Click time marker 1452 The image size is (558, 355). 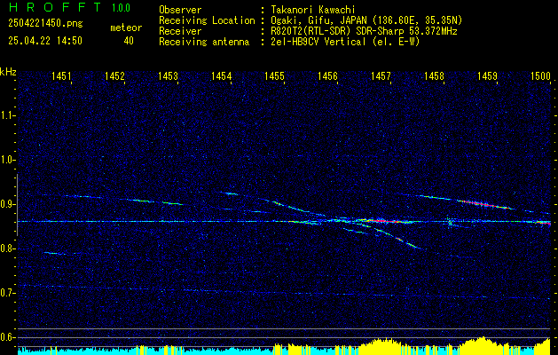coord(114,75)
